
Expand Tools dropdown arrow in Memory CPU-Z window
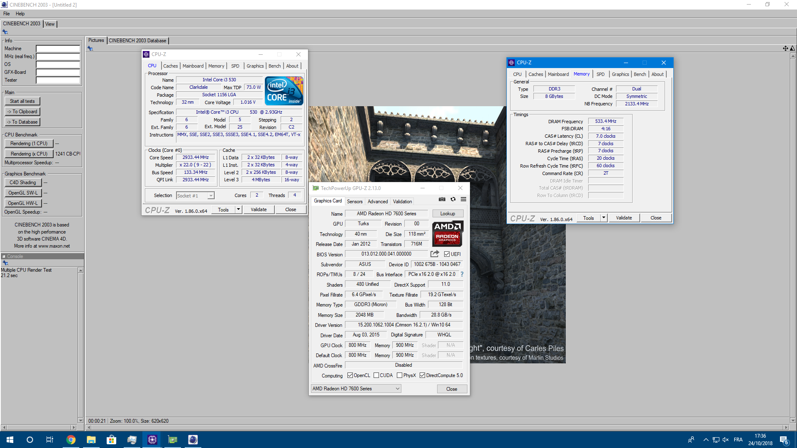click(x=604, y=218)
